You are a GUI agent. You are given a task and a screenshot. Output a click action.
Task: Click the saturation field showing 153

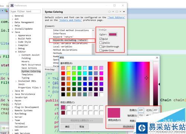[x=141, y=115]
